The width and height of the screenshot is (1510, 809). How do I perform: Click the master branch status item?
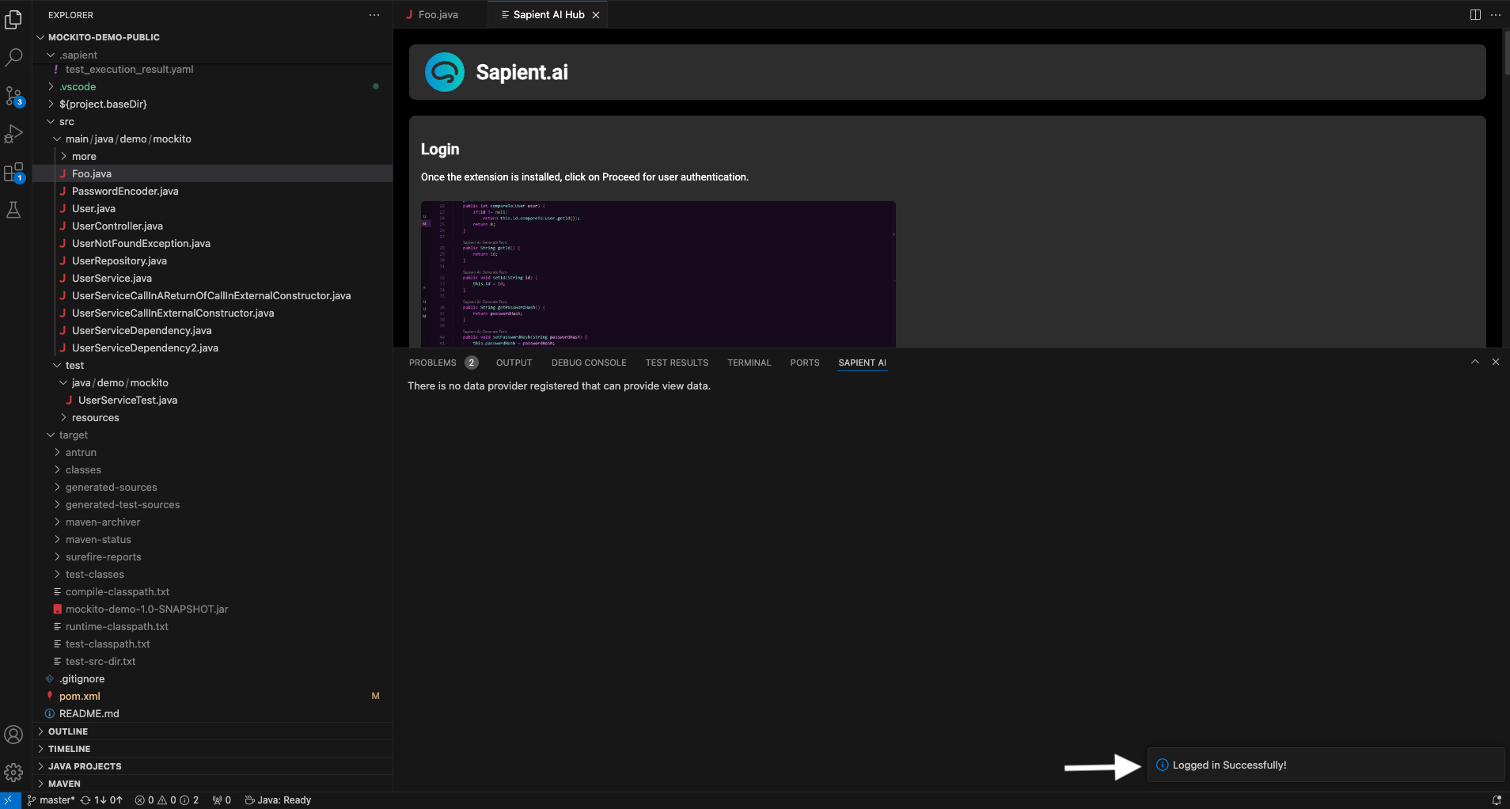point(51,800)
